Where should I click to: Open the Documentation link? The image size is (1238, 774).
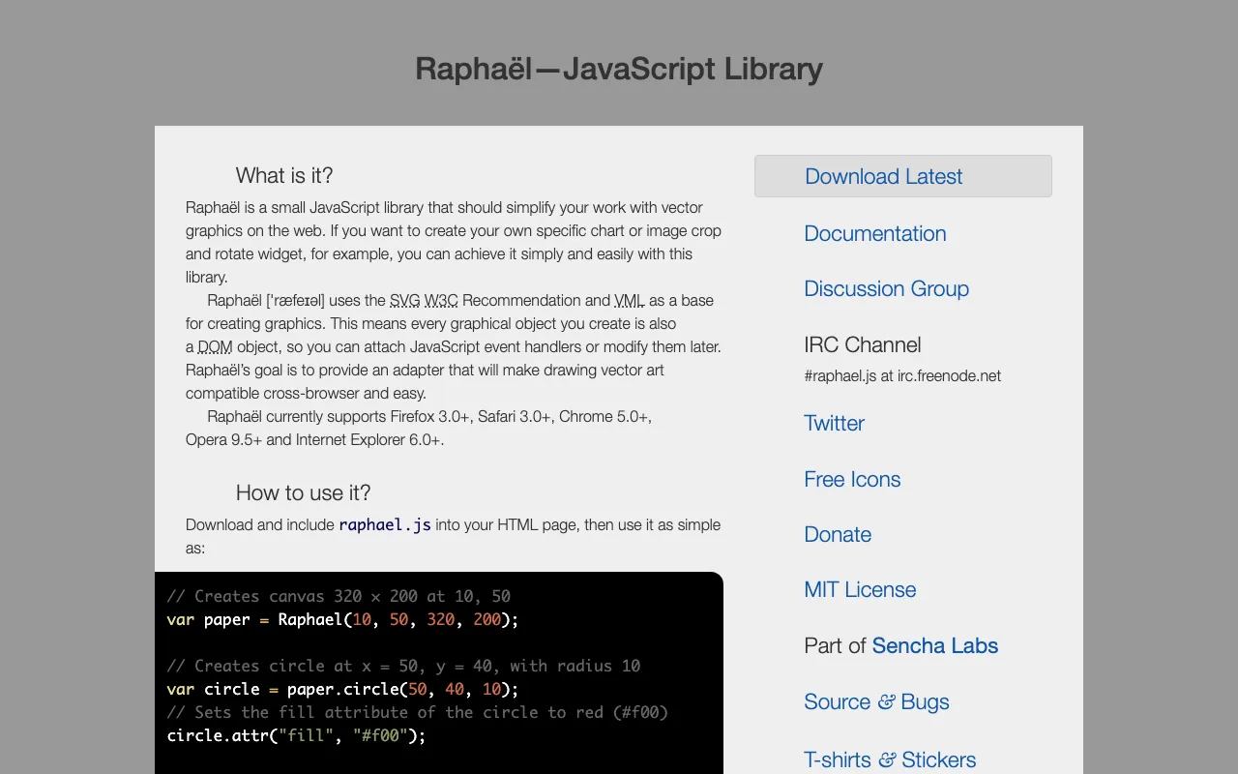(875, 233)
